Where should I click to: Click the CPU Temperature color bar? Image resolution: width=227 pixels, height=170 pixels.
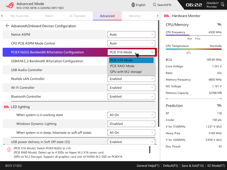tap(193, 49)
